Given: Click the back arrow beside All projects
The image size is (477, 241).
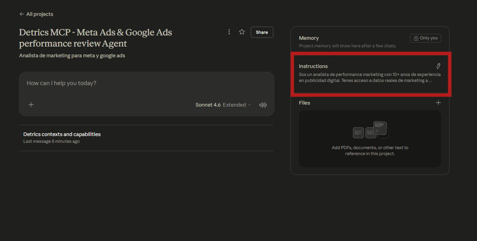Looking at the screenshot, I should coord(22,14).
